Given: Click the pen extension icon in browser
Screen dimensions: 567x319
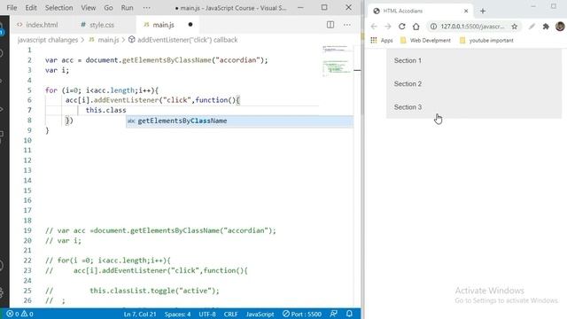Looking at the screenshot, I should click(x=532, y=27).
